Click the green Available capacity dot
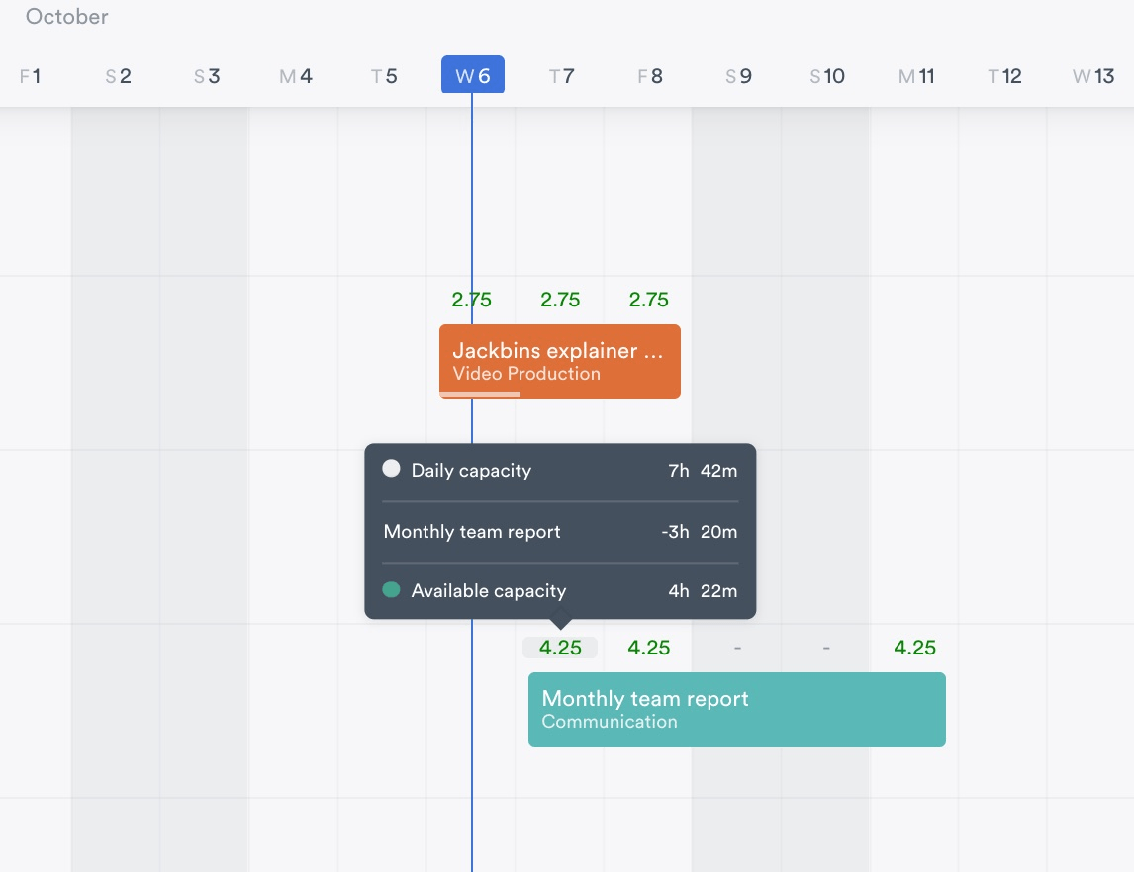The width and height of the screenshot is (1134, 872). click(392, 590)
